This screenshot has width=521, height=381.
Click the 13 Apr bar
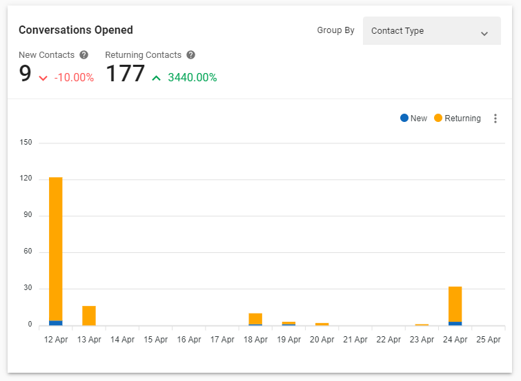point(89,316)
